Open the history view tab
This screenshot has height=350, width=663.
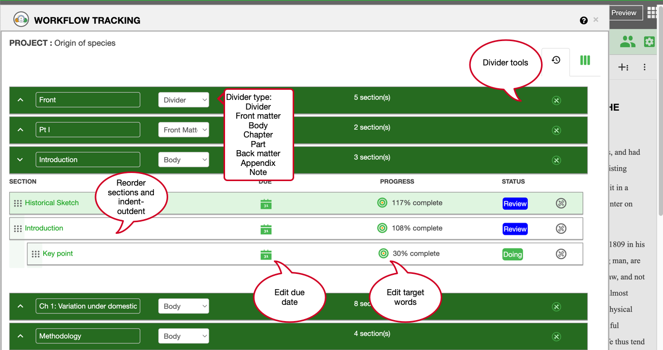coord(556,60)
